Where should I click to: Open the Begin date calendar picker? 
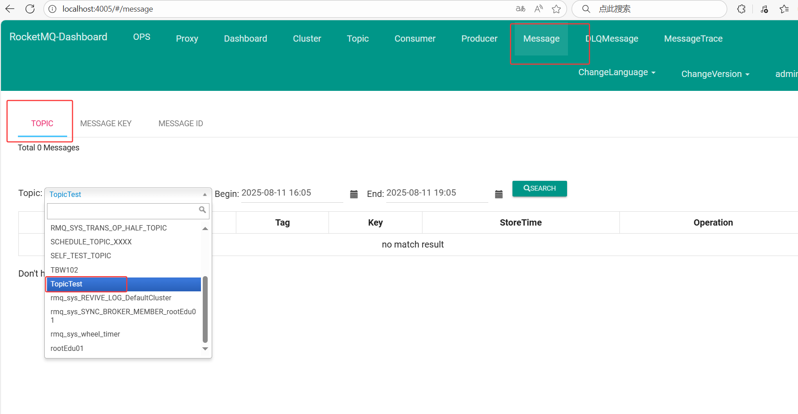(354, 194)
